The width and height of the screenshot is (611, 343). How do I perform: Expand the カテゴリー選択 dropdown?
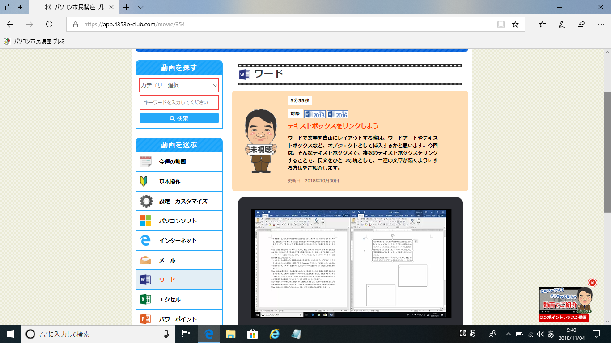(x=179, y=85)
